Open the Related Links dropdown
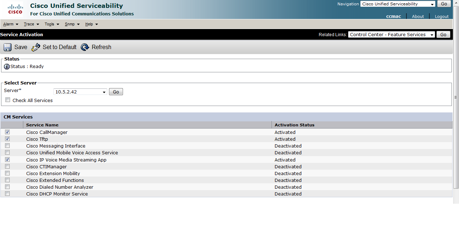 pyautogui.click(x=391, y=35)
